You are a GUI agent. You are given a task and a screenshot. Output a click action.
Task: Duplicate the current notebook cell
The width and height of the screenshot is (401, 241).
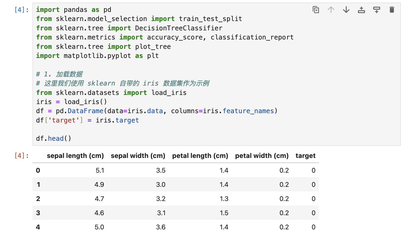(316, 10)
